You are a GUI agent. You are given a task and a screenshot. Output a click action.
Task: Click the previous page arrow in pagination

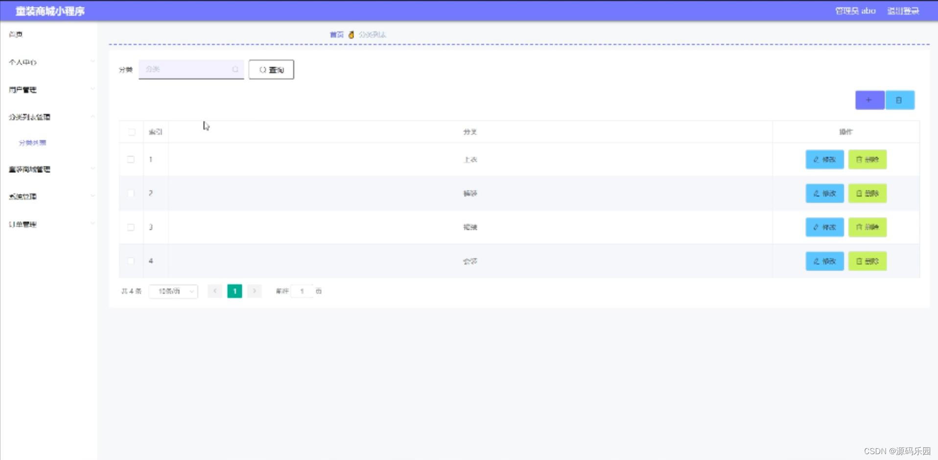(x=215, y=291)
